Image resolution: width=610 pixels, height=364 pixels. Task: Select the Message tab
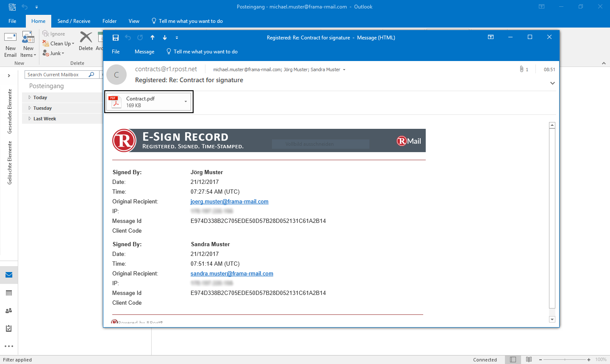tap(144, 52)
